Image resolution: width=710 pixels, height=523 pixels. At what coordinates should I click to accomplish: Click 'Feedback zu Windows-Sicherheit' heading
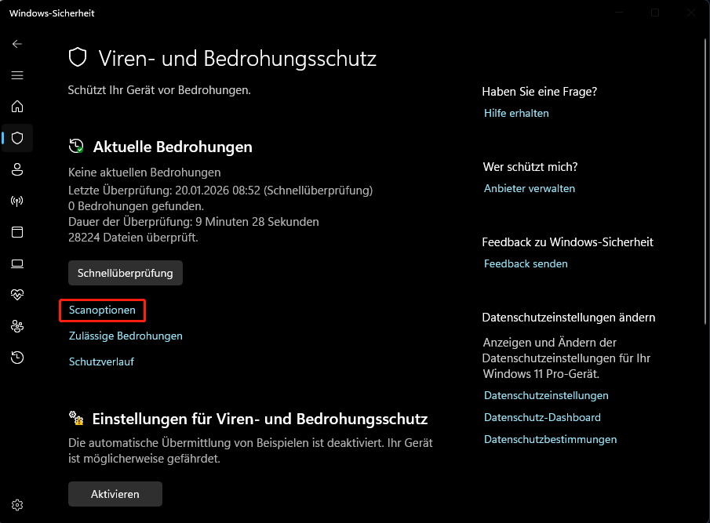tap(567, 242)
